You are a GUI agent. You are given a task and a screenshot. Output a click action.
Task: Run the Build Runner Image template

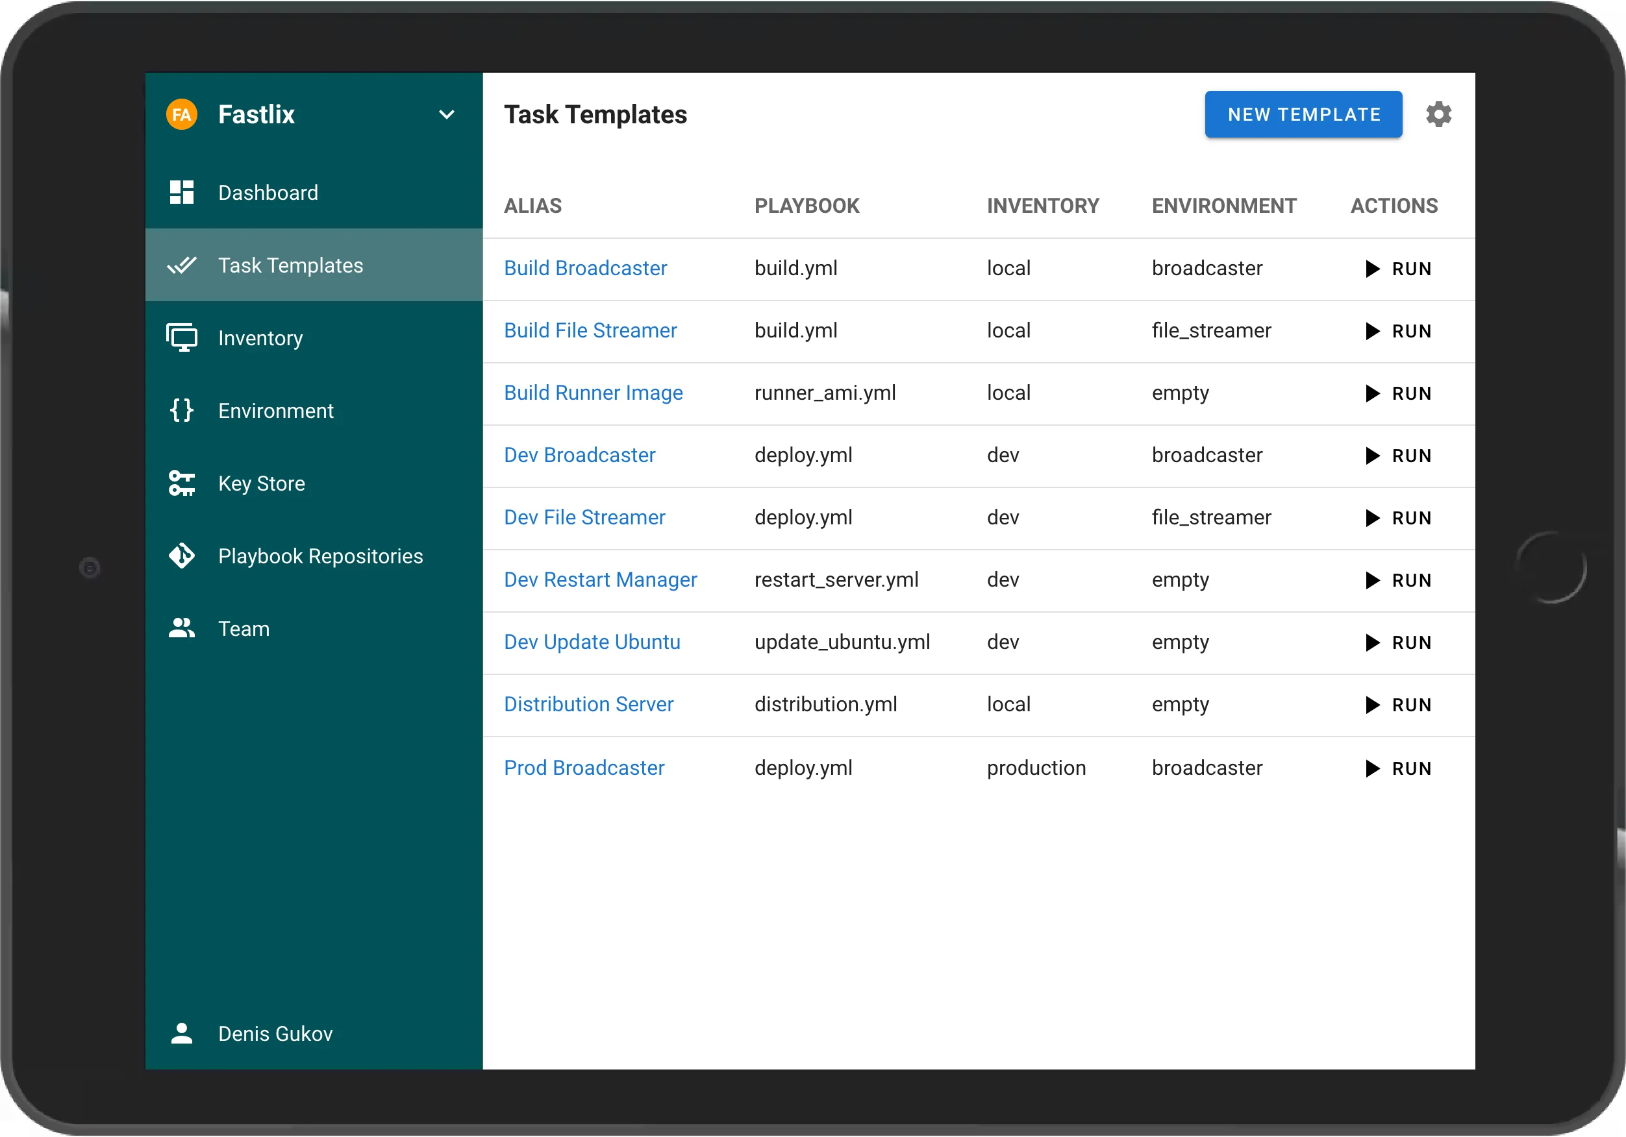point(1398,394)
